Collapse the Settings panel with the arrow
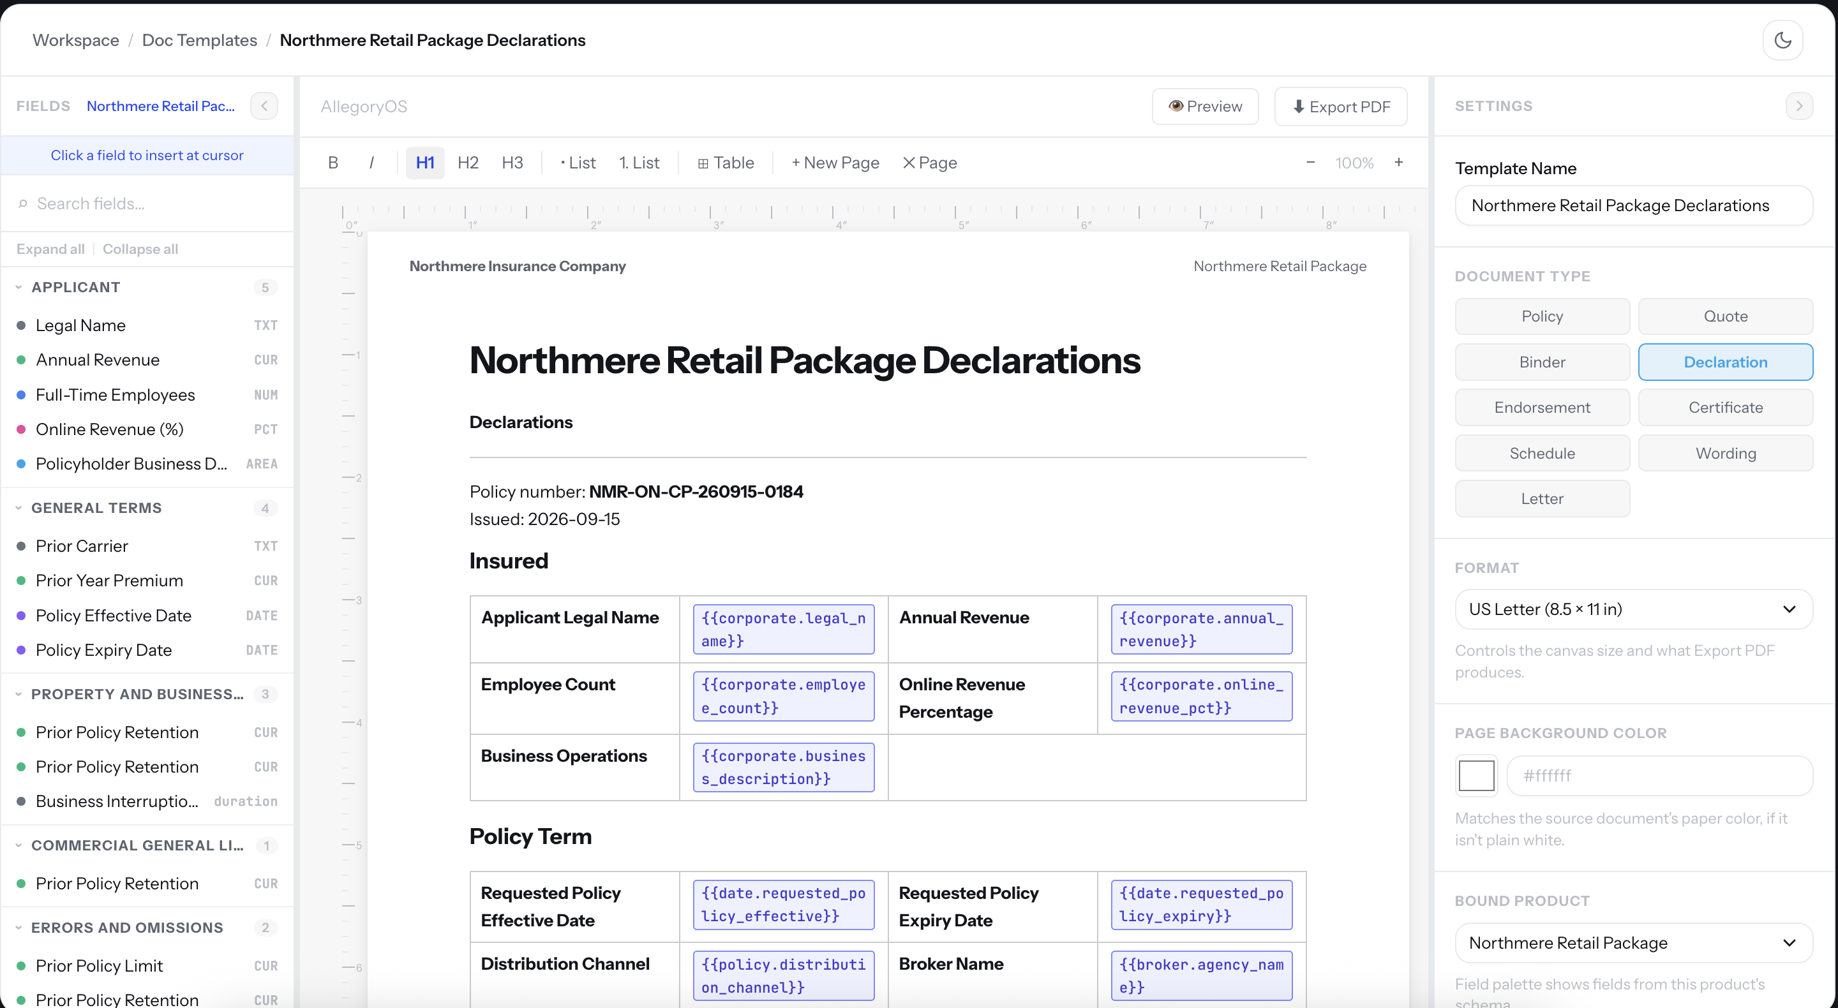 1799,107
